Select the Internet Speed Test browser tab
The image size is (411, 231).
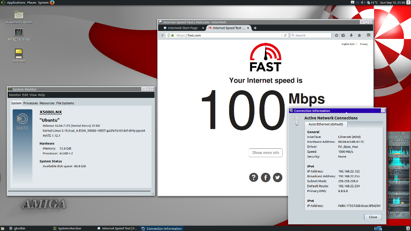click(x=229, y=28)
